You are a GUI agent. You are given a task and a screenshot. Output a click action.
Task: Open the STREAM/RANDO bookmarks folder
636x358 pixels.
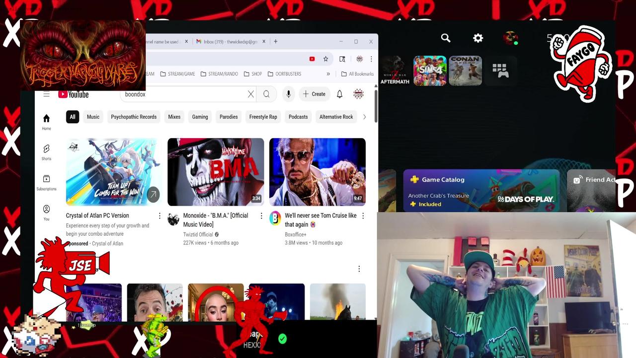click(219, 74)
